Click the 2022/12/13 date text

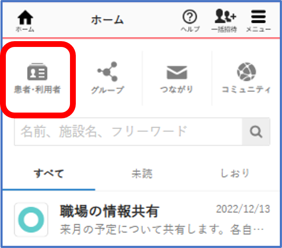click(x=243, y=209)
